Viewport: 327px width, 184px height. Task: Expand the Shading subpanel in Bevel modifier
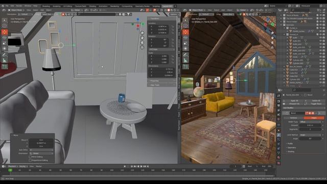tap(291, 151)
